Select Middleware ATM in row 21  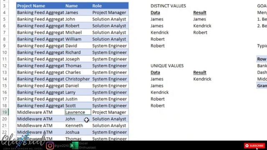click(x=40, y=125)
